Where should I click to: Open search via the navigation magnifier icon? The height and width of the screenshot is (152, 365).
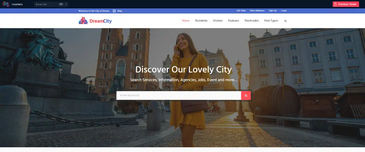(x=285, y=21)
